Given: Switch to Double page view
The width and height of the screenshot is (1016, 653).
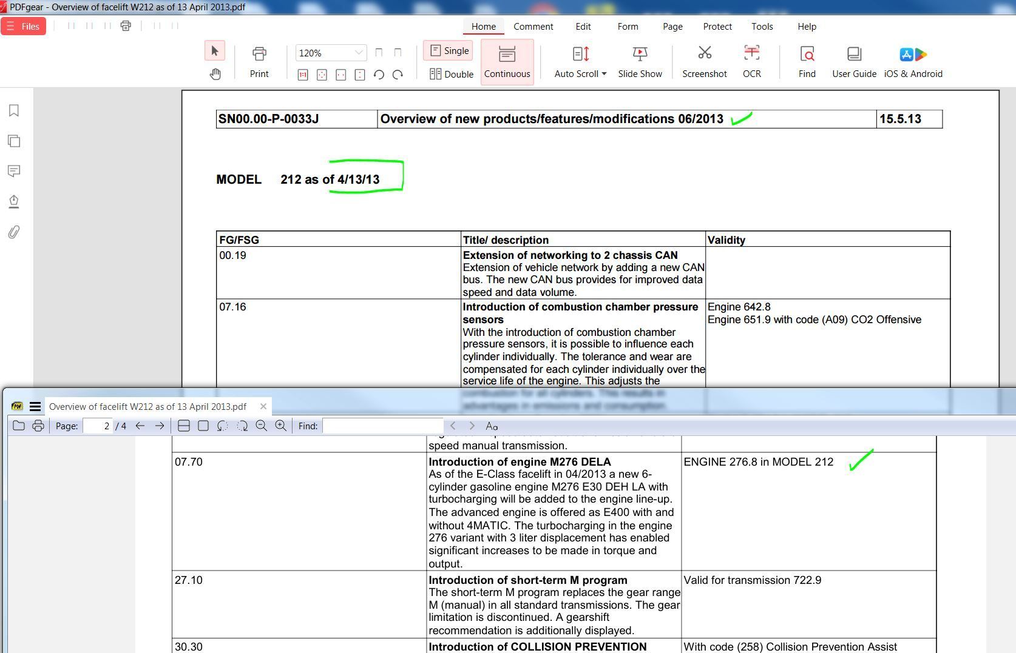Looking at the screenshot, I should 451,74.
